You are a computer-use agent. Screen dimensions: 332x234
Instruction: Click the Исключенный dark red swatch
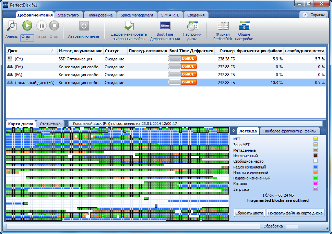coord(316,156)
